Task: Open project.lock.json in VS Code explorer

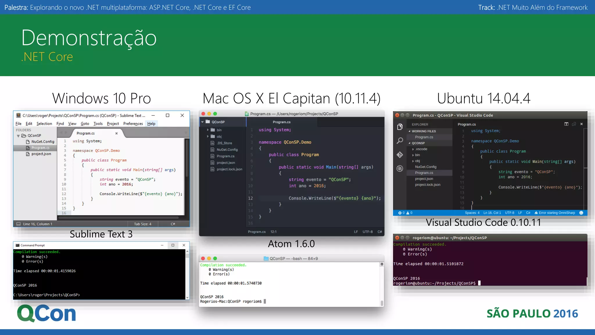Action: [x=427, y=185]
